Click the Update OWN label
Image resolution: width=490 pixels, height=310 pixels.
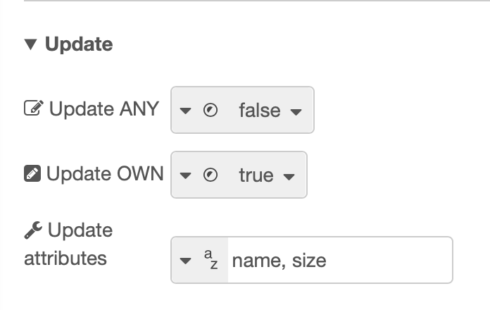(x=105, y=173)
